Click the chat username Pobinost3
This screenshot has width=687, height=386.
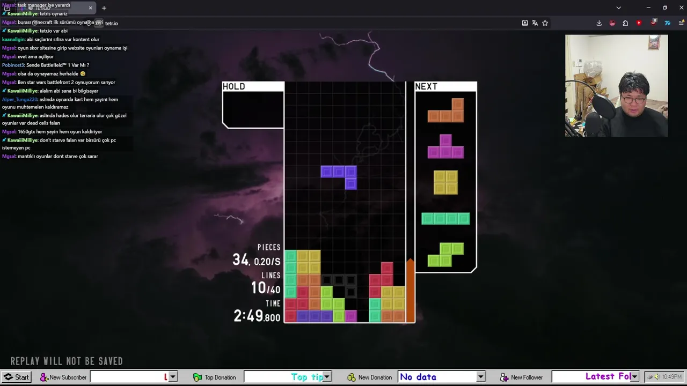13,65
